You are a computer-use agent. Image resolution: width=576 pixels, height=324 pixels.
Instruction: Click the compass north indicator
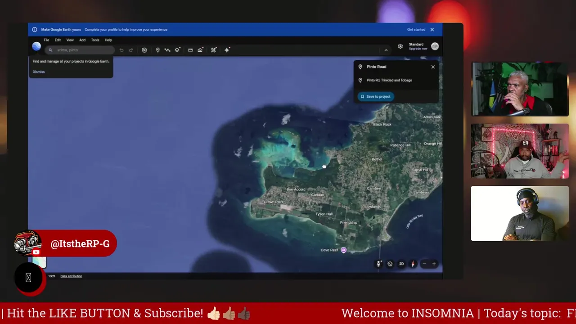point(413,264)
